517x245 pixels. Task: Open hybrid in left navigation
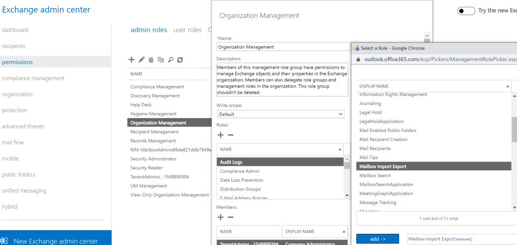point(10,207)
